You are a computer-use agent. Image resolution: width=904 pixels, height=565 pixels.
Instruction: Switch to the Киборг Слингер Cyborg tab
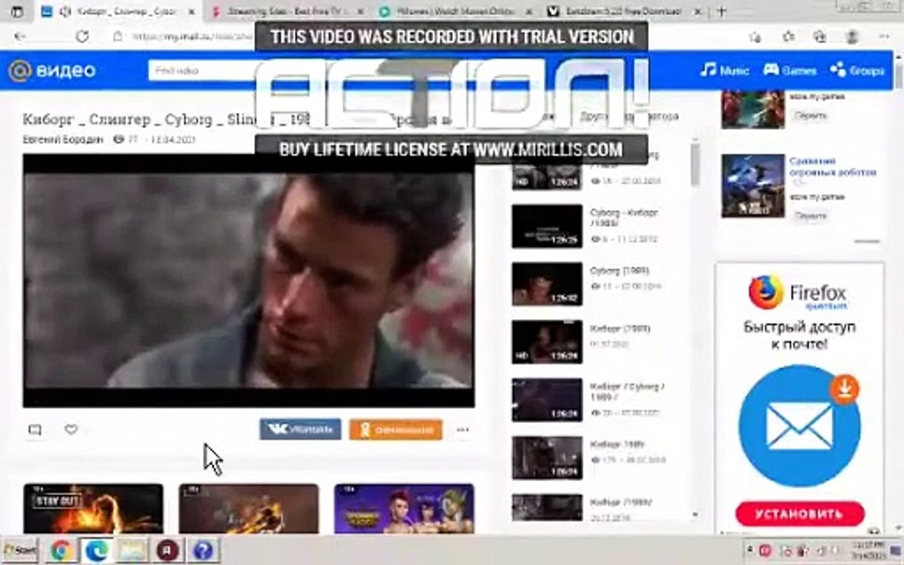point(120,11)
